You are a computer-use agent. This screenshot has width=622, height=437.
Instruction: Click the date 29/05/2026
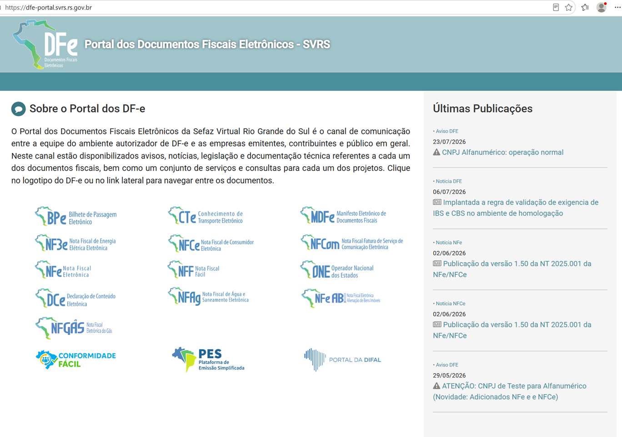pos(449,376)
